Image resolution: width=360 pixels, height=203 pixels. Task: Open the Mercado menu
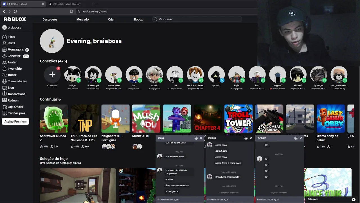click(x=82, y=19)
